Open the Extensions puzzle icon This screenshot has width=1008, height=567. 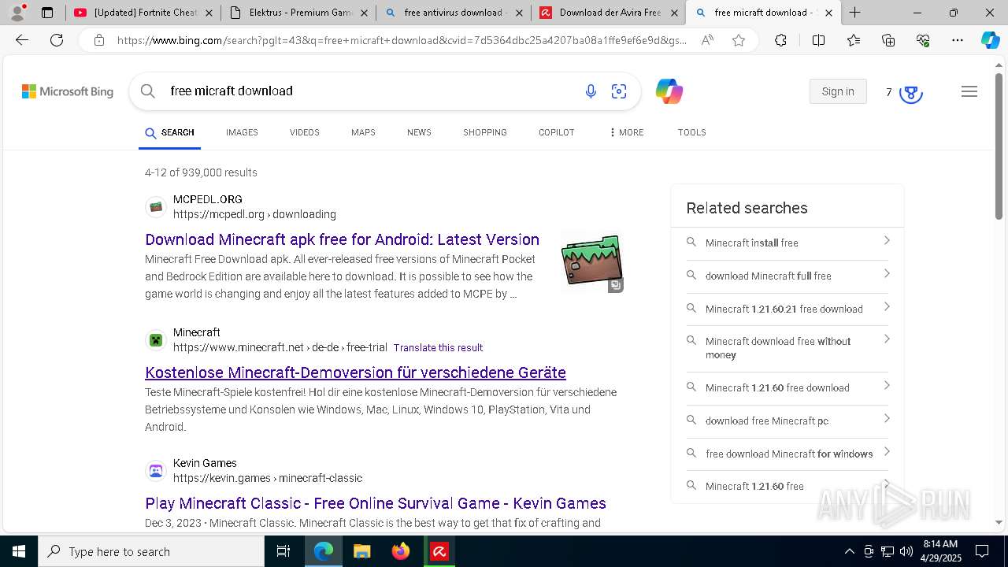pos(780,40)
